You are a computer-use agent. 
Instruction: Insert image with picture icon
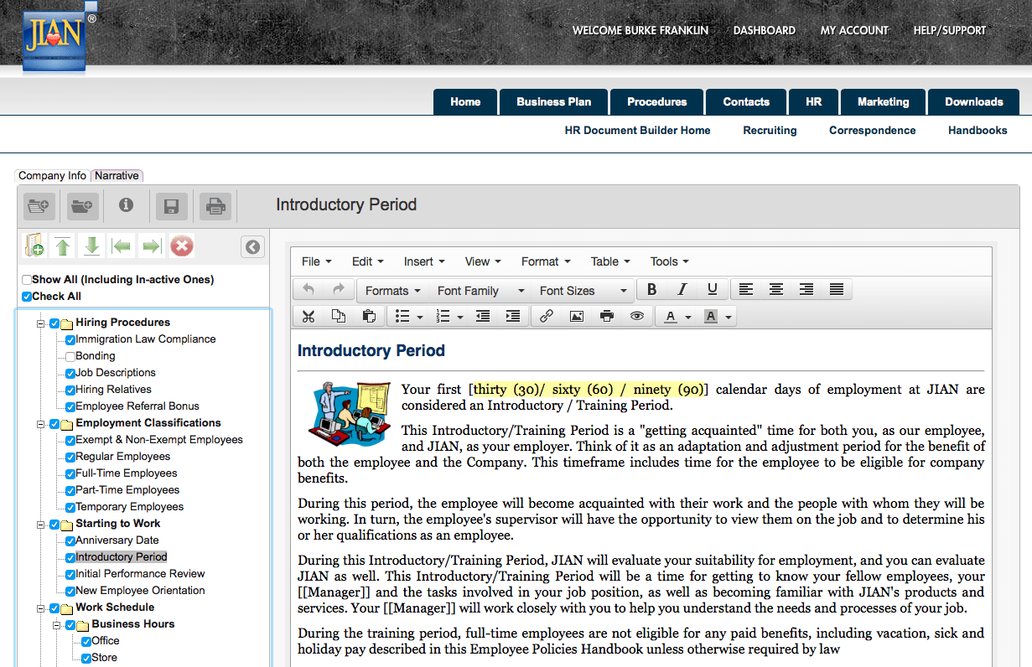(577, 317)
